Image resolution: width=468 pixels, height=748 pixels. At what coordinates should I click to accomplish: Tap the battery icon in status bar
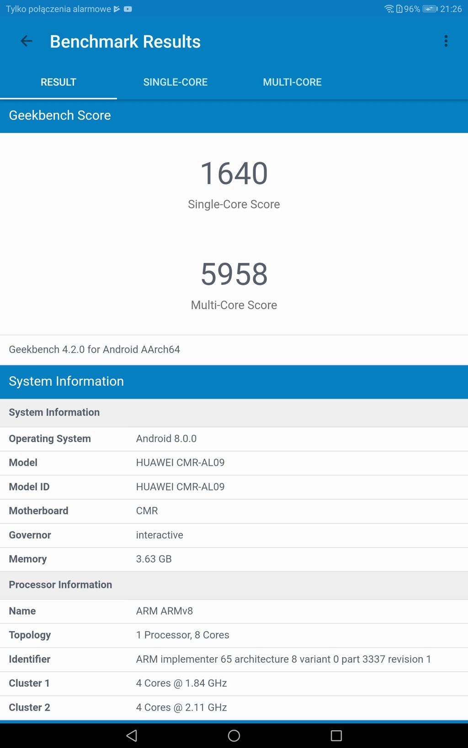430,9
